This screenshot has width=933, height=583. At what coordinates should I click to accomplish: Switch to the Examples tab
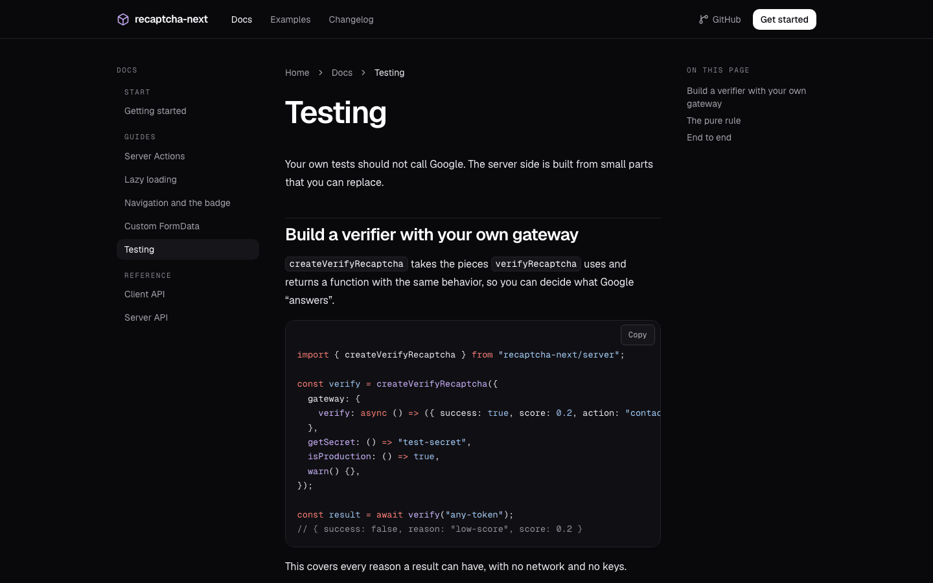[x=290, y=19]
